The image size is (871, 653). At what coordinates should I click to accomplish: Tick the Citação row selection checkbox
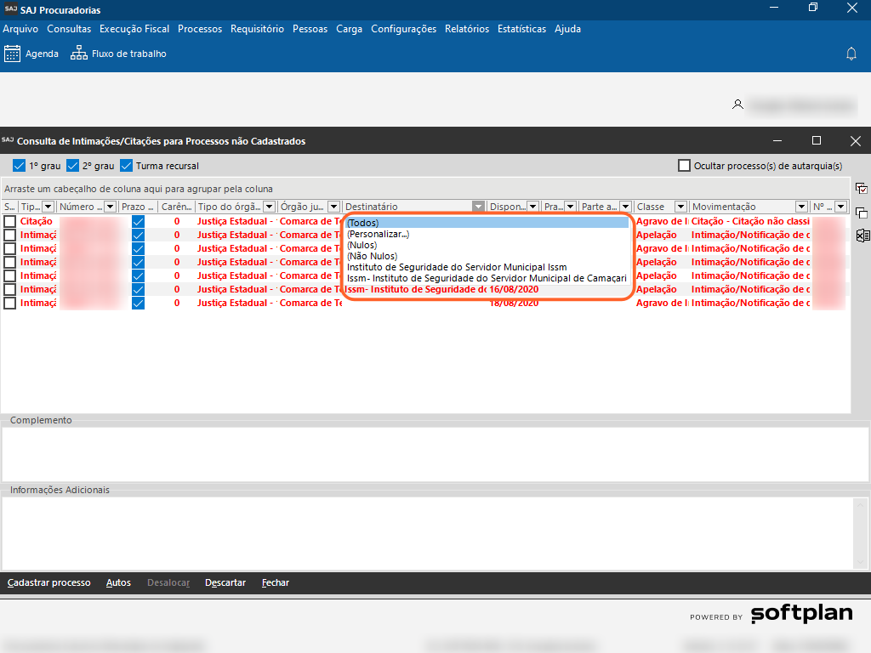click(9, 221)
